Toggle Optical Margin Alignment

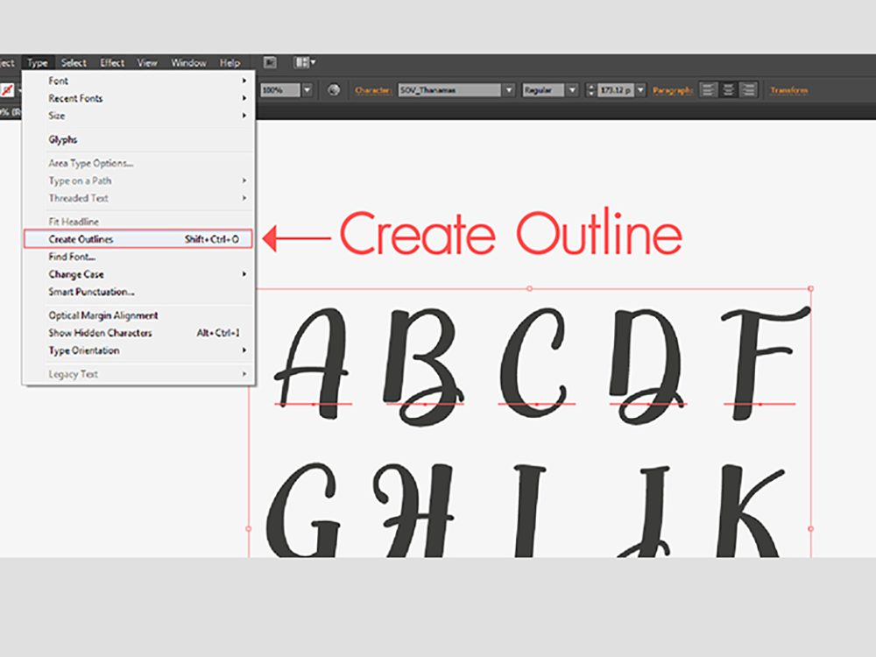tap(103, 315)
